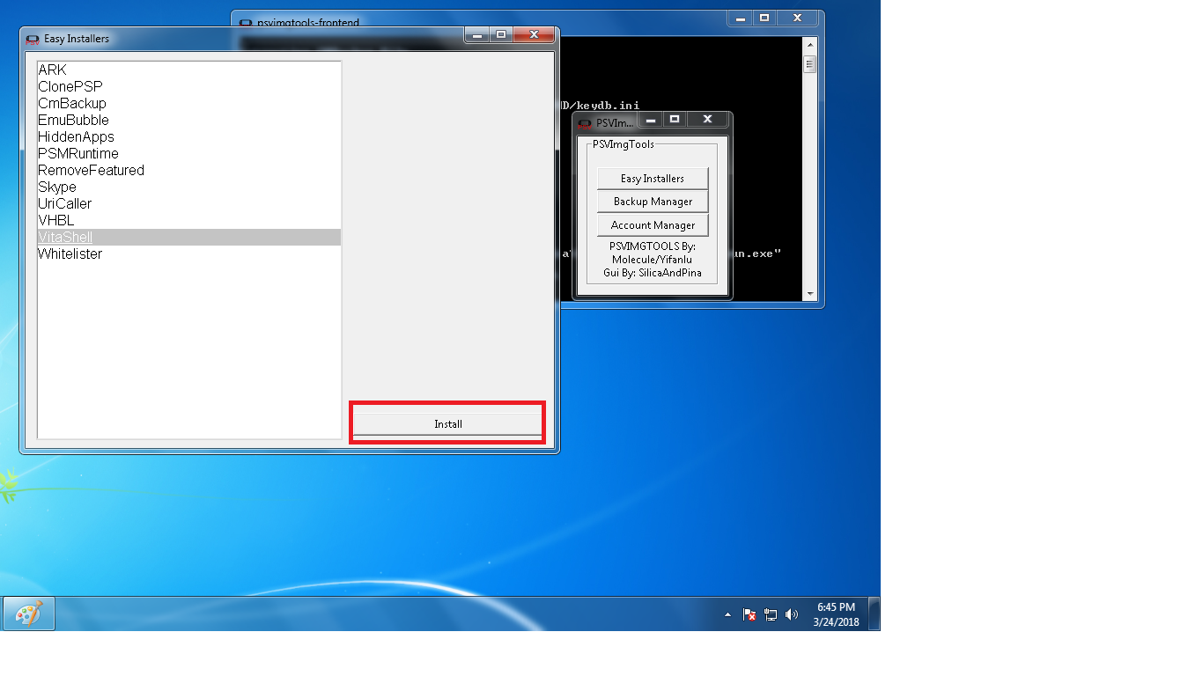
Task: Pick HiddenApps from the list
Action: tap(76, 137)
